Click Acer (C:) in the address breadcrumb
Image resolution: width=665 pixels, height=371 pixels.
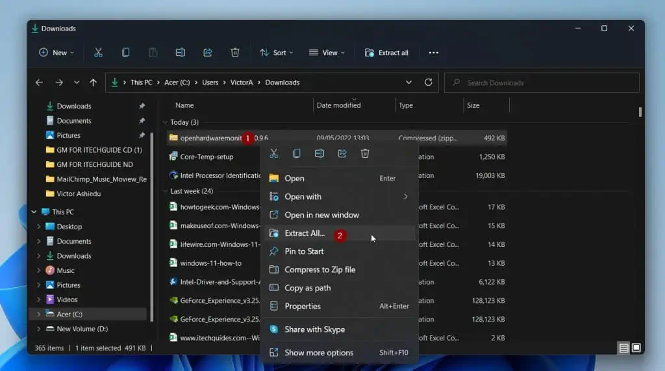[x=177, y=83]
